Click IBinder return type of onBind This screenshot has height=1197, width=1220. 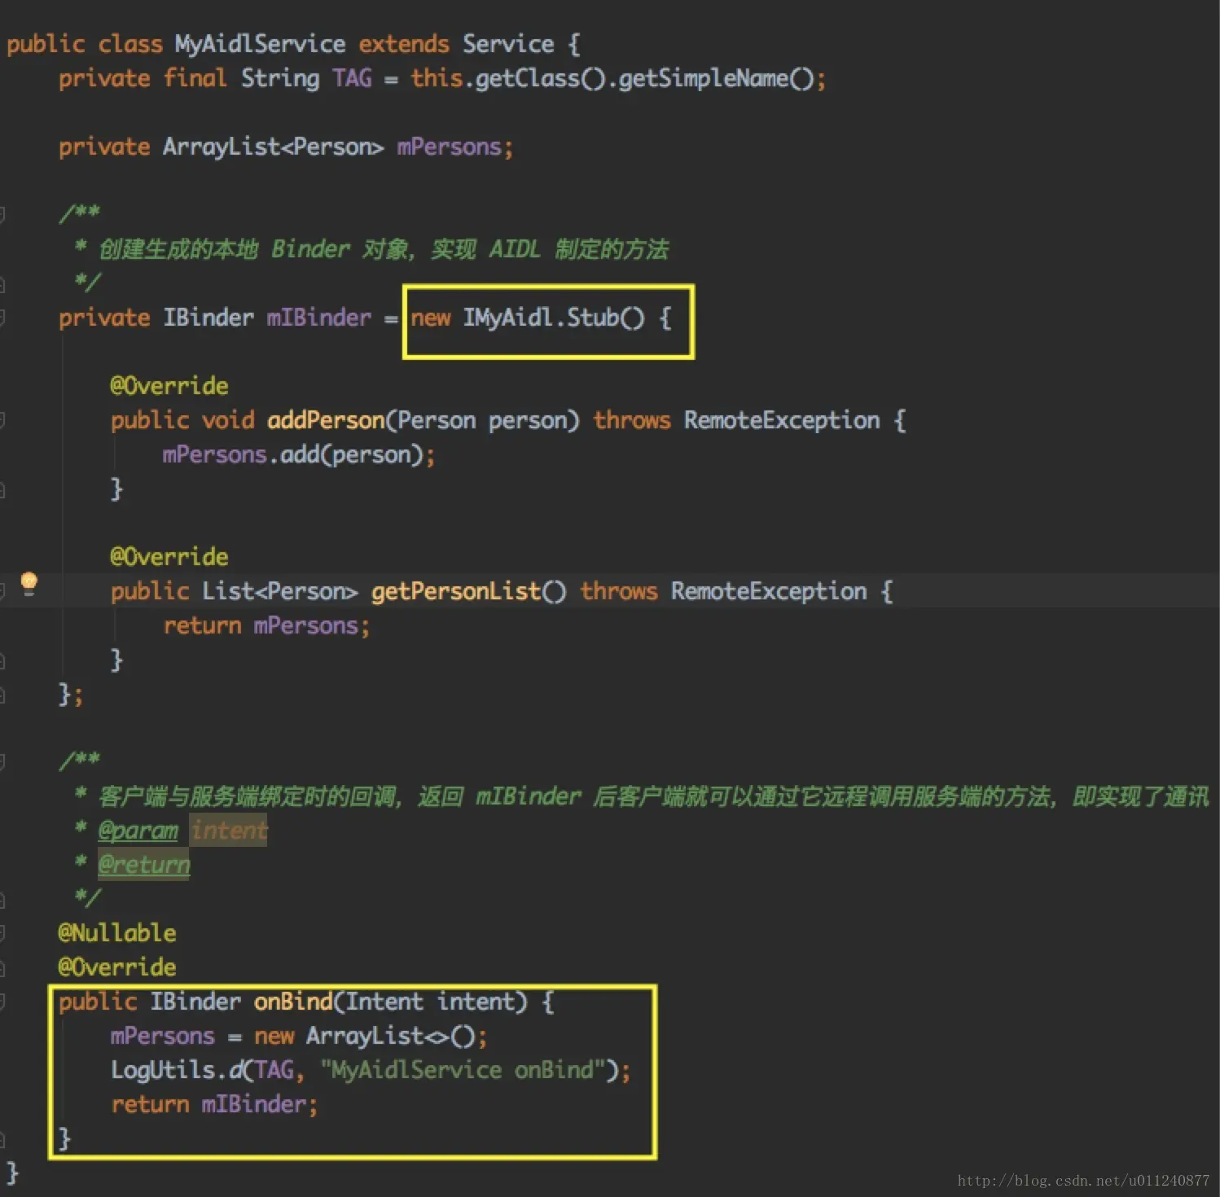195,1002
